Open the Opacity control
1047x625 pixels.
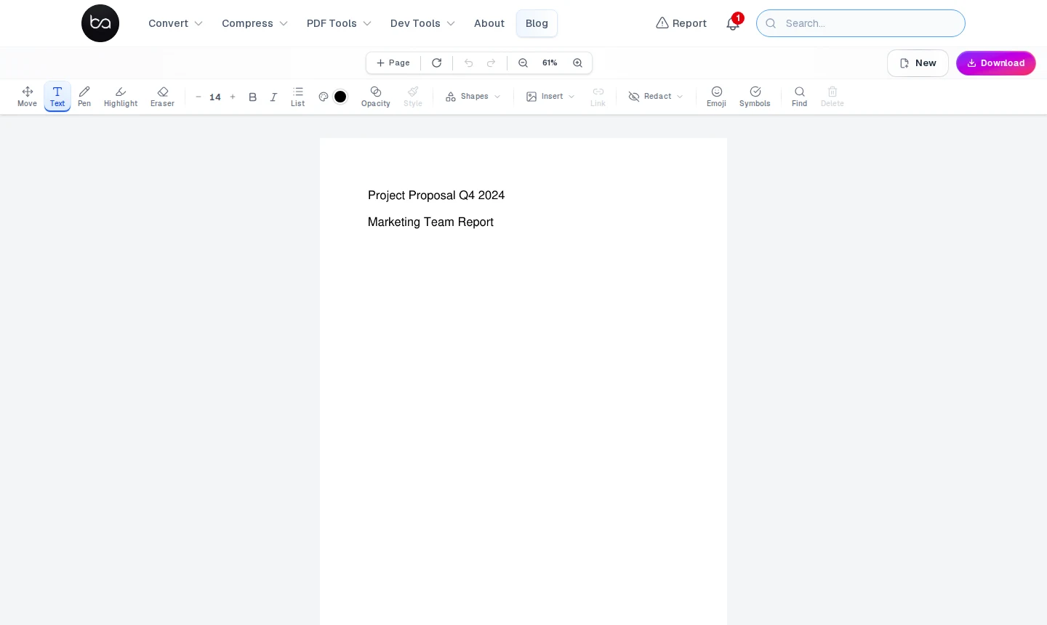coord(376,97)
